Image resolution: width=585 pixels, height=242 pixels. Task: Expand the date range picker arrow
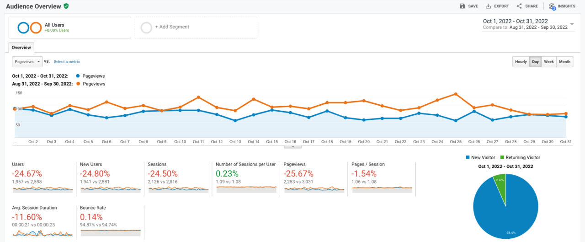click(x=572, y=24)
